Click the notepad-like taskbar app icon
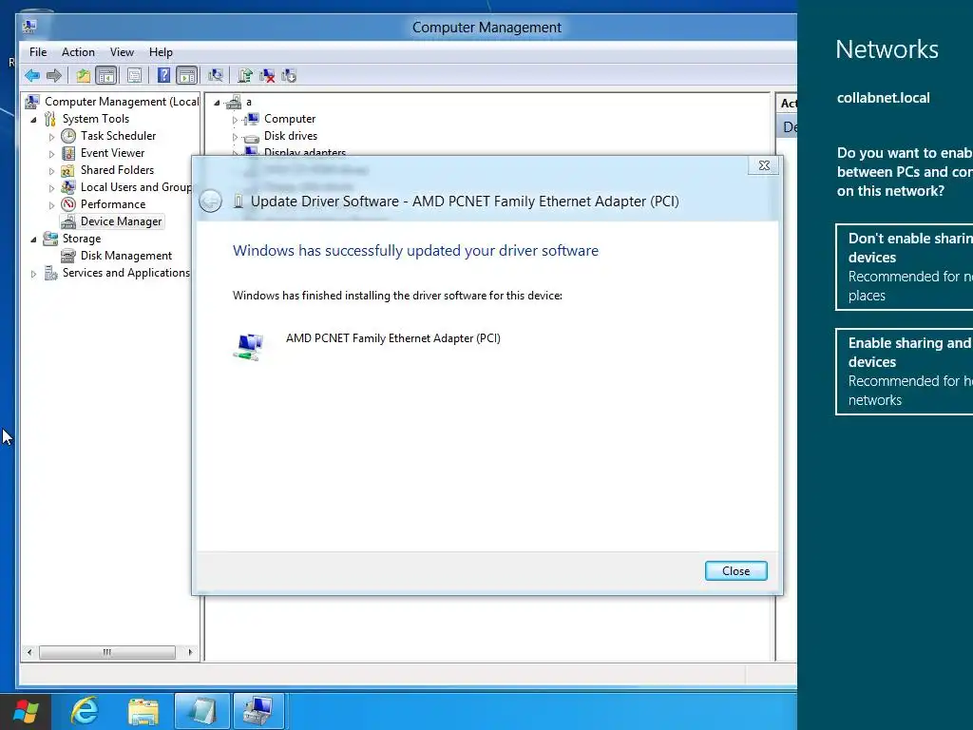The height and width of the screenshot is (730, 973). coord(202,711)
